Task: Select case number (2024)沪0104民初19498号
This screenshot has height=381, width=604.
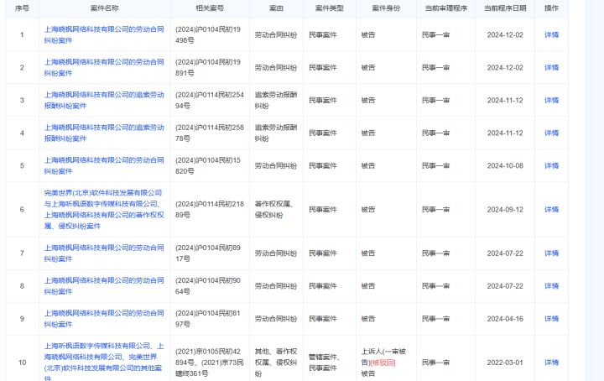Action: pos(208,34)
